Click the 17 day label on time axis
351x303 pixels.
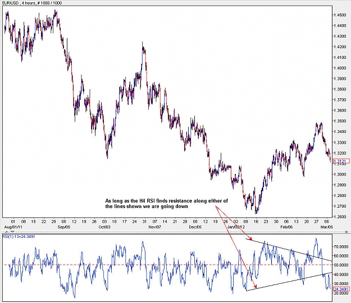coord(125,222)
